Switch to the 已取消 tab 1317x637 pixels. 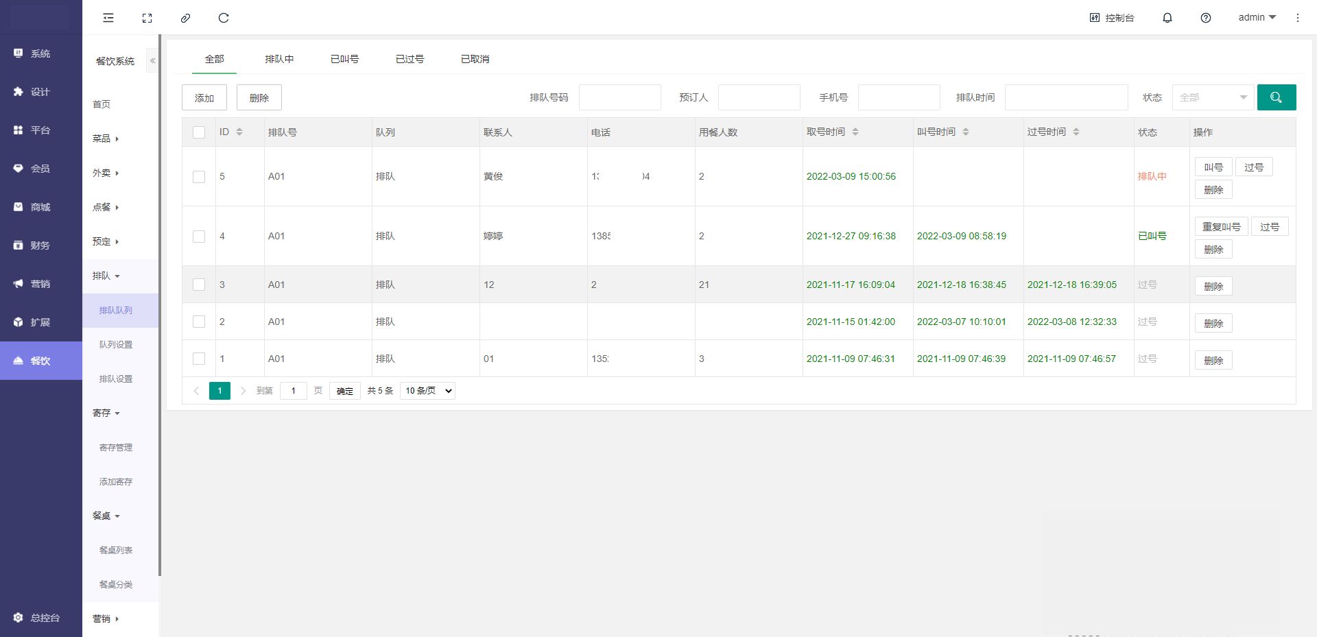(475, 59)
